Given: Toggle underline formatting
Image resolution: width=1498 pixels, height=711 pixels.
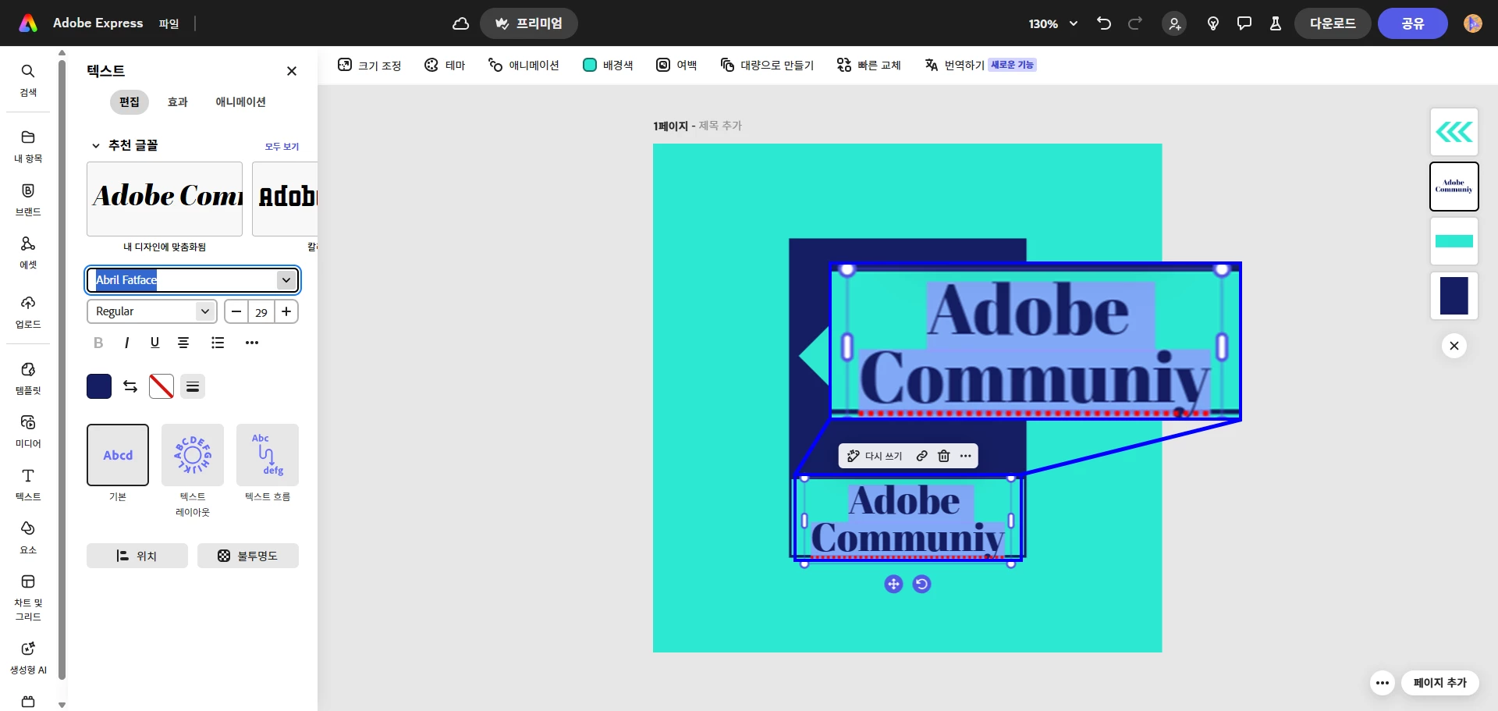Looking at the screenshot, I should pos(154,343).
